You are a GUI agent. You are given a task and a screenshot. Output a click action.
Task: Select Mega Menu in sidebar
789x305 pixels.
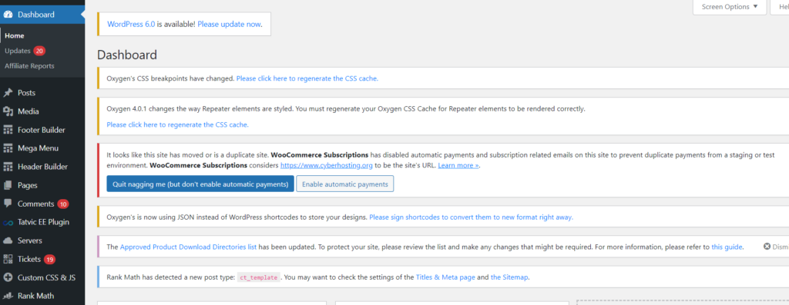click(38, 148)
